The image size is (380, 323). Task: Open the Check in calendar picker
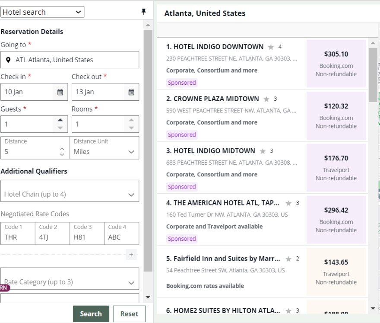coord(60,92)
